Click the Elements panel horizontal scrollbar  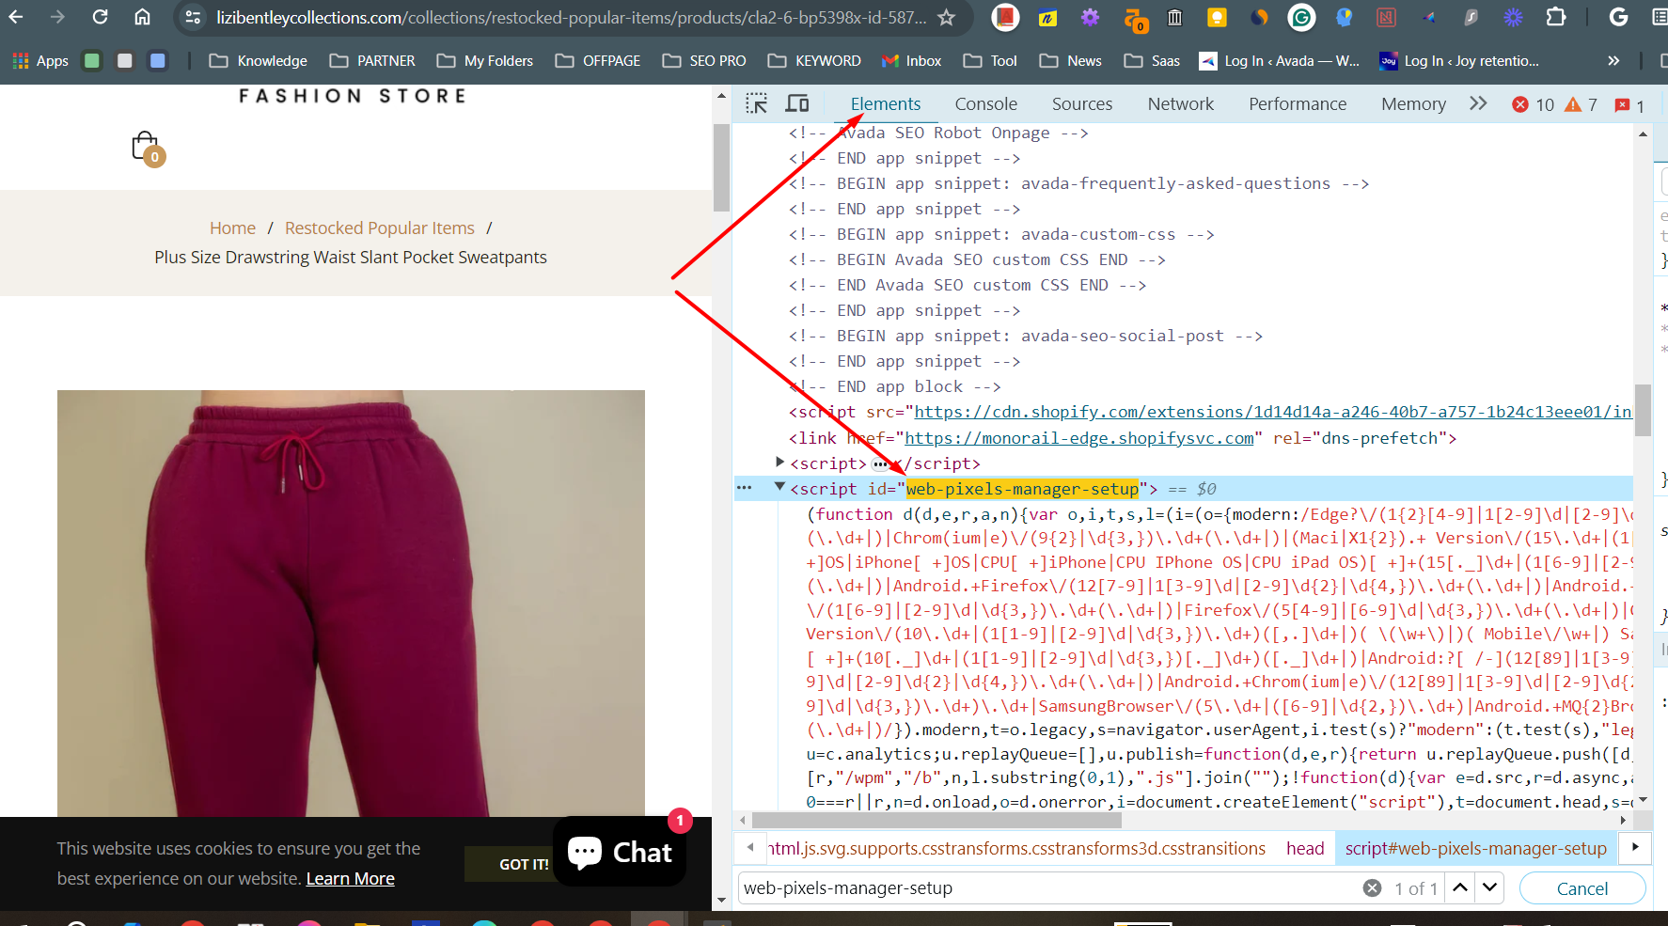pyautogui.click(x=936, y=820)
